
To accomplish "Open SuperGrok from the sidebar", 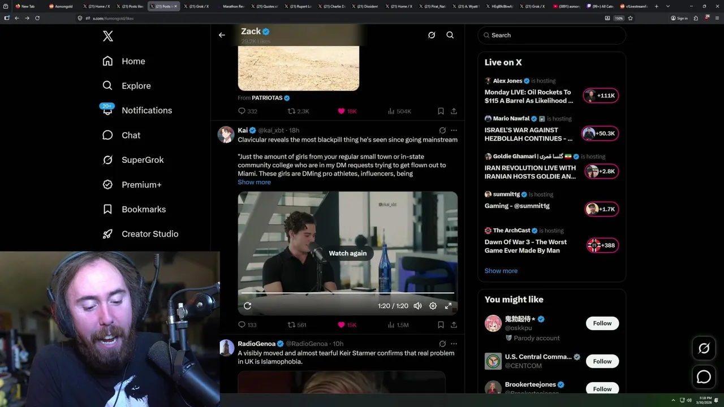I will pos(133,160).
